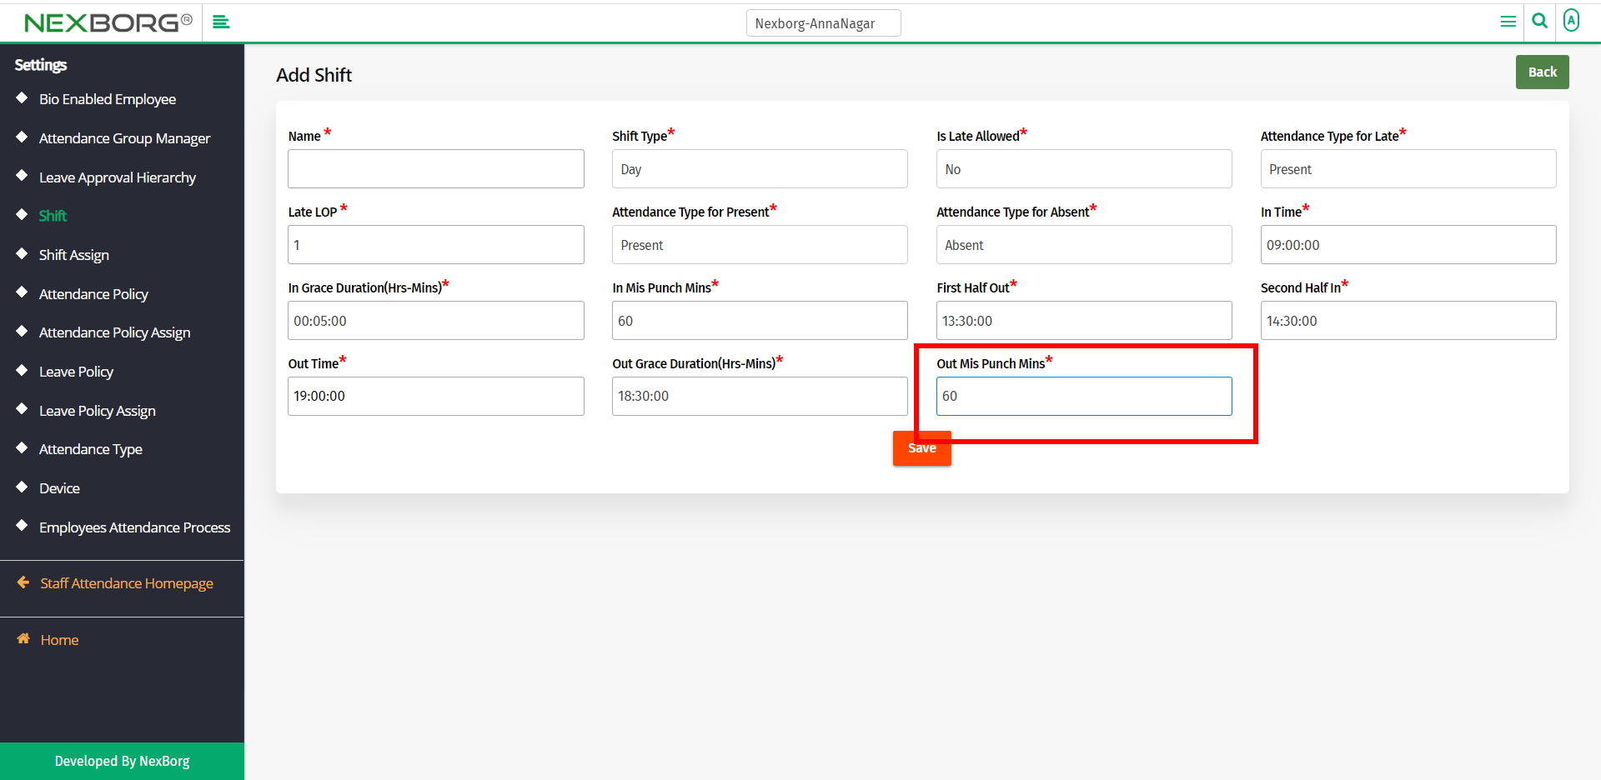Viewport: 1601px width, 780px height.
Task: Toggle the sidebar collapse icon beside logo
Action: [x=221, y=22]
